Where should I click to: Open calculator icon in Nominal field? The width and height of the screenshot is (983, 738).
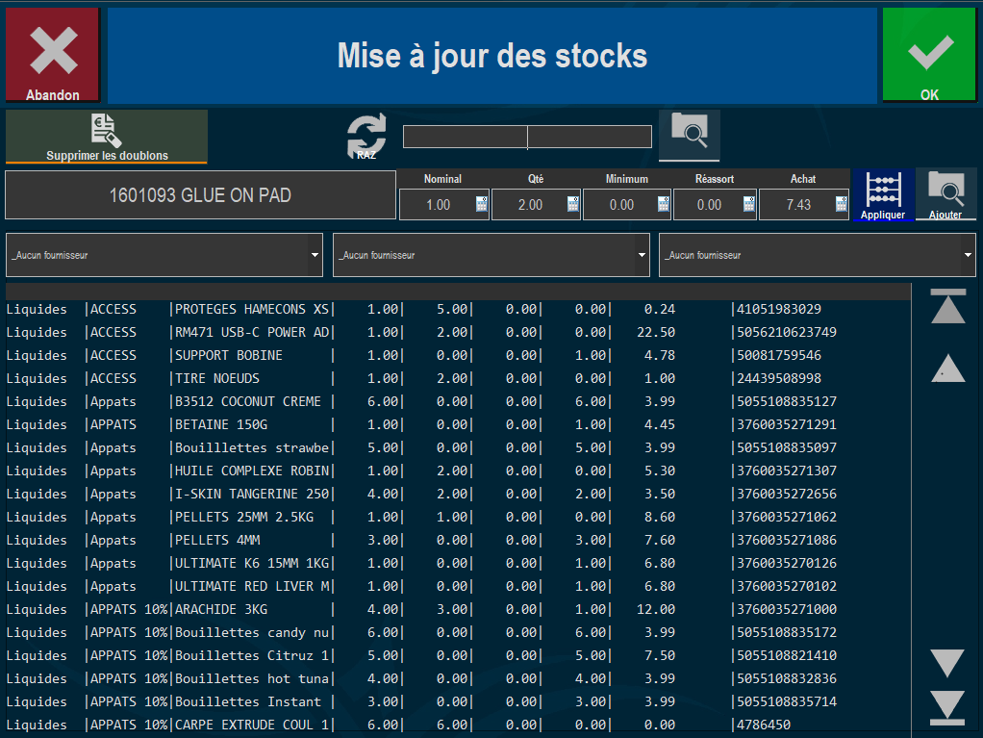tap(482, 204)
